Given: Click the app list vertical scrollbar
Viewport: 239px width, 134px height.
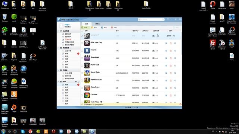Looking at the screenshot, I should click(181, 43).
